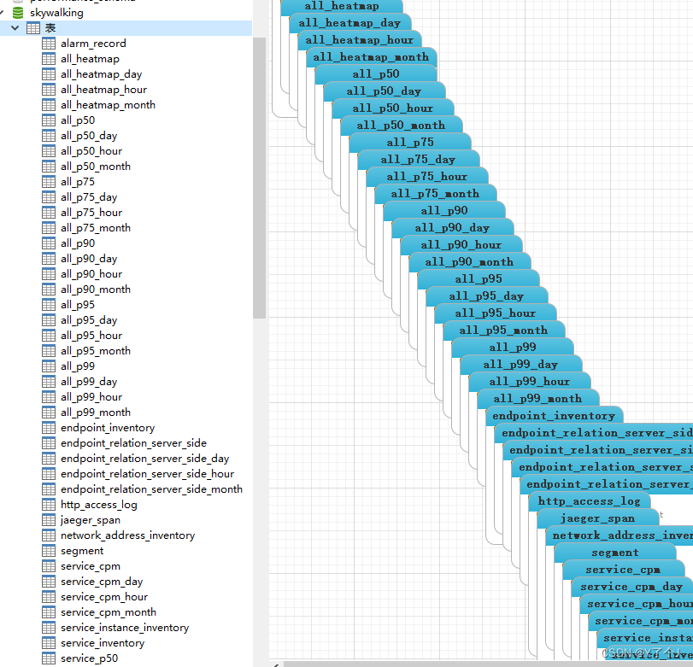
Task: Click the 表 folder table icon
Action: (x=33, y=28)
